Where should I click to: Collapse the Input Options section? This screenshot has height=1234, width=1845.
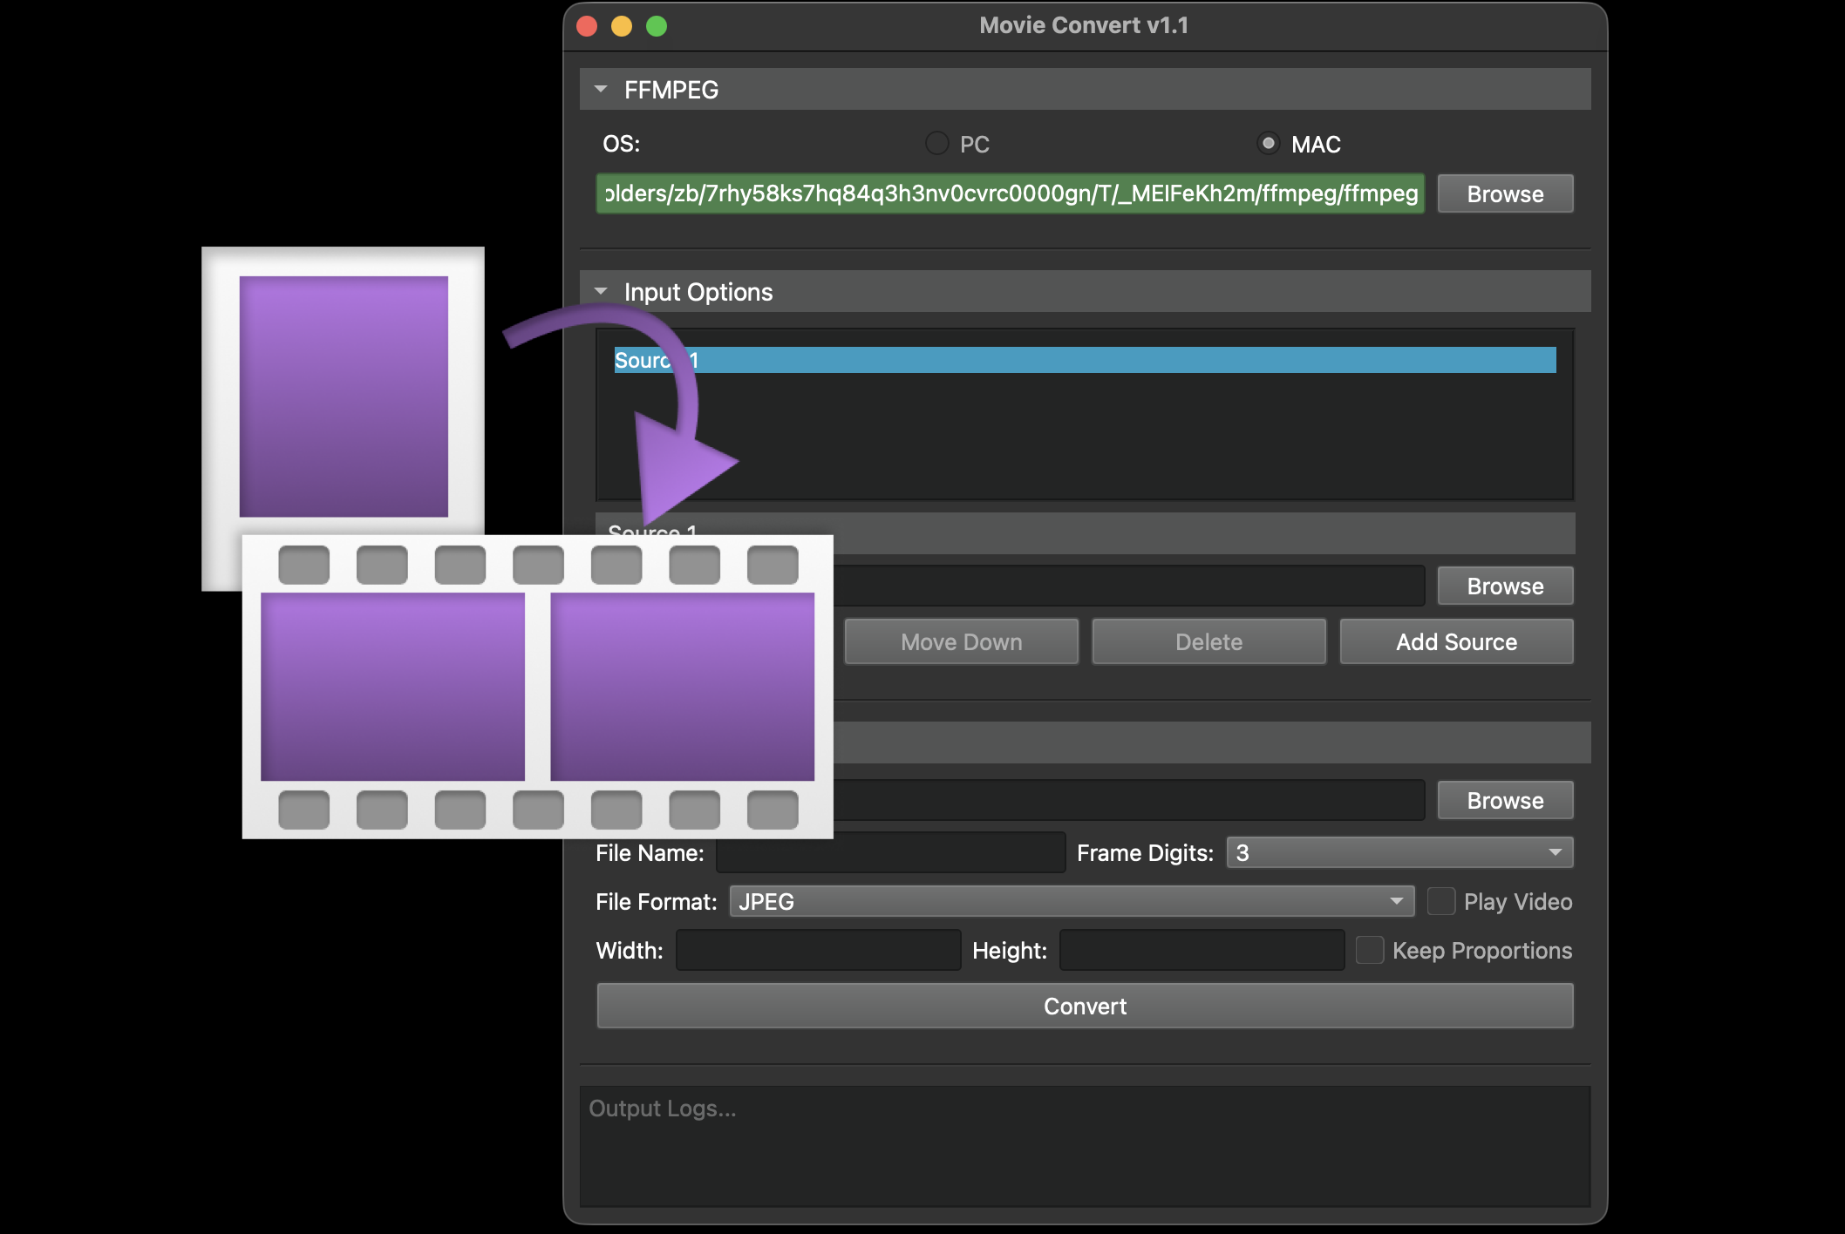click(601, 292)
